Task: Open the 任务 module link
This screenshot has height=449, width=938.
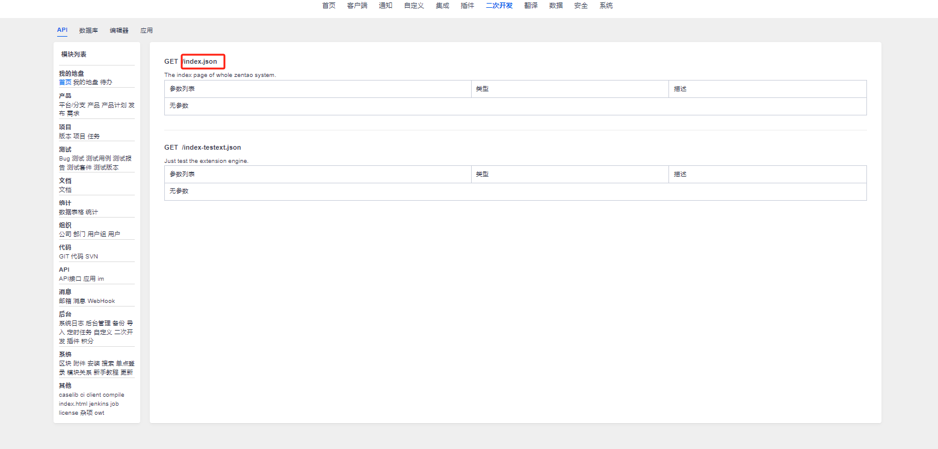Action: point(93,136)
